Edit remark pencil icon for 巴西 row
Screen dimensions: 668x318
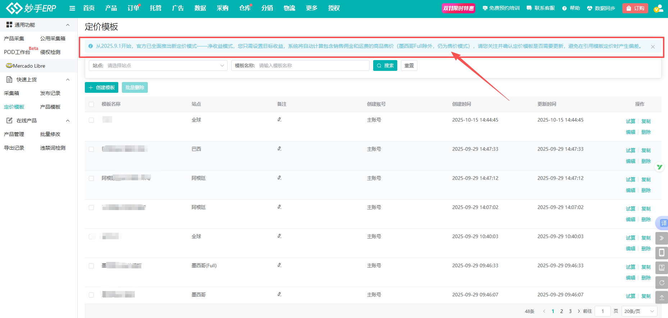click(279, 149)
